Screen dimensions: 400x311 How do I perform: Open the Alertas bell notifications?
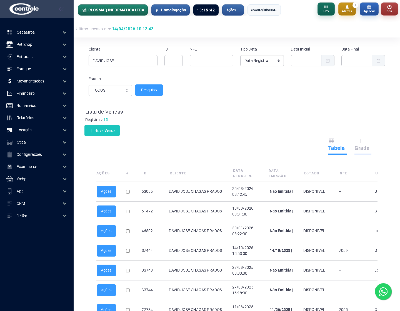point(347,9)
